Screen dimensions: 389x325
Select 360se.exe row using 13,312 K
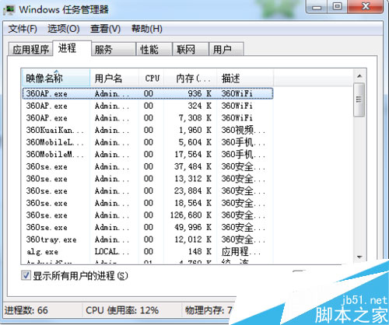click(x=148, y=179)
